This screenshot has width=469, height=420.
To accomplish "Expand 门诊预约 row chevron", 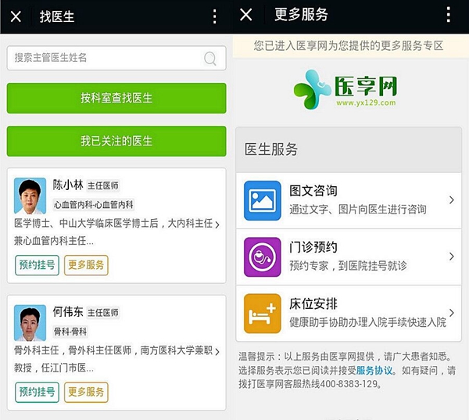I will click(x=452, y=257).
